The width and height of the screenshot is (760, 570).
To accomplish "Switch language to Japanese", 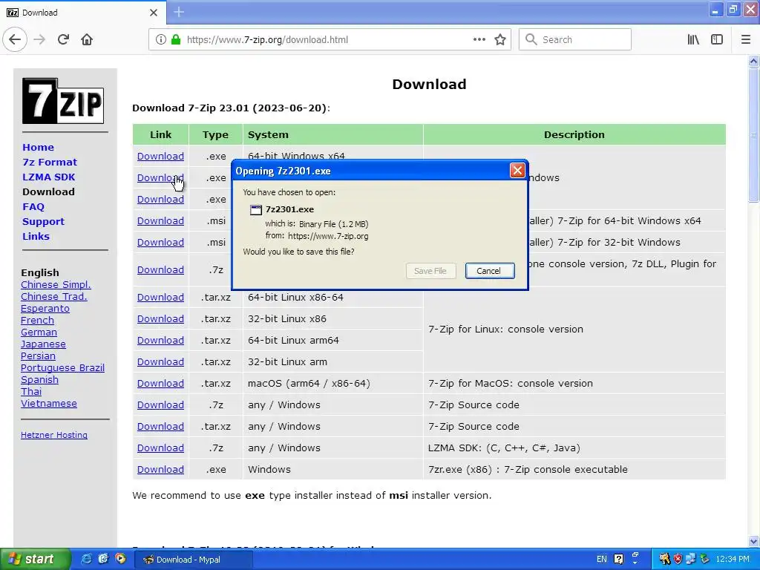I will (x=43, y=344).
